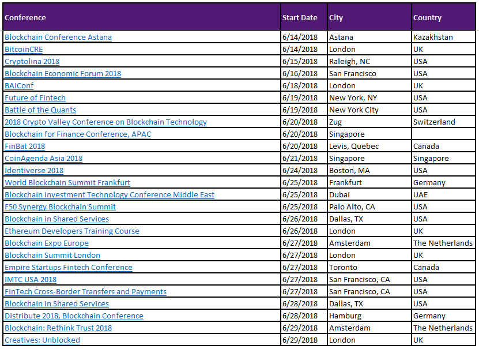Viewport: 479px width, 349px height.
Task: Select The Netherlands cell in Rethink Trust row
Action: click(x=444, y=328)
